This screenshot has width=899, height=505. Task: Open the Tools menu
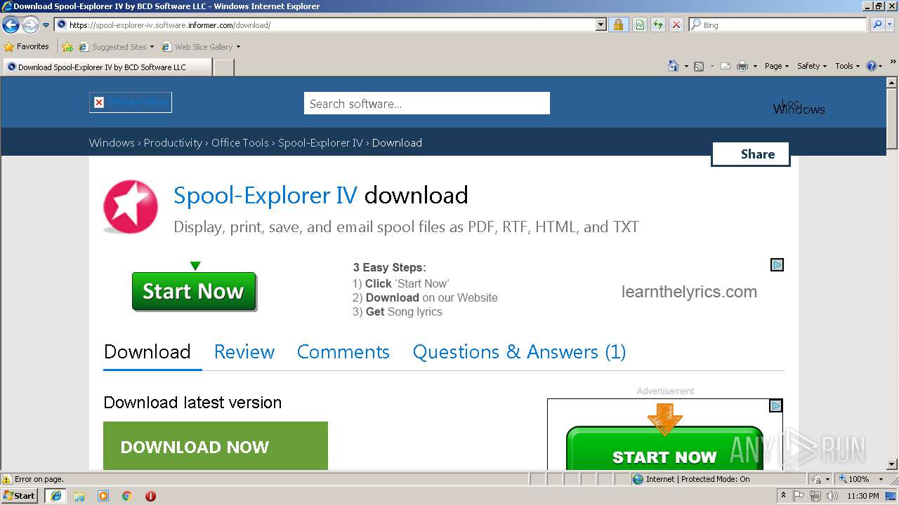(x=847, y=66)
